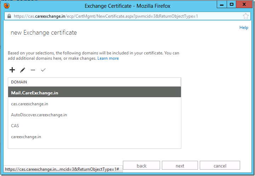Sort by the DOMAIN column header
The width and height of the screenshot is (255, 176).
coord(95,82)
